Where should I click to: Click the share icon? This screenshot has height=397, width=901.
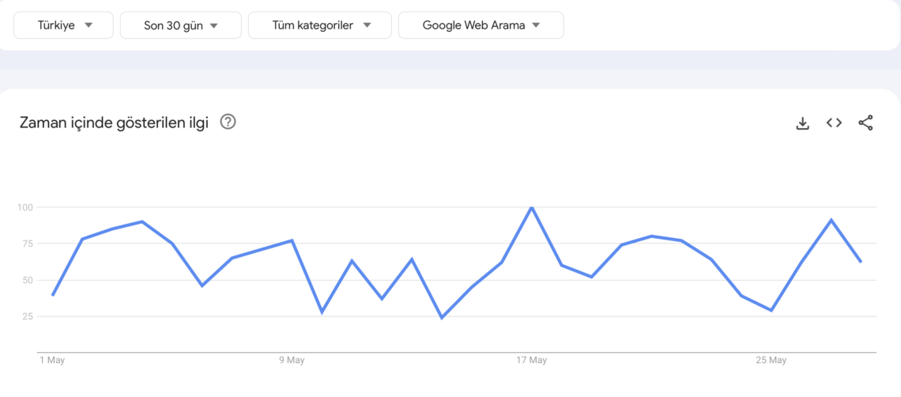[865, 123]
